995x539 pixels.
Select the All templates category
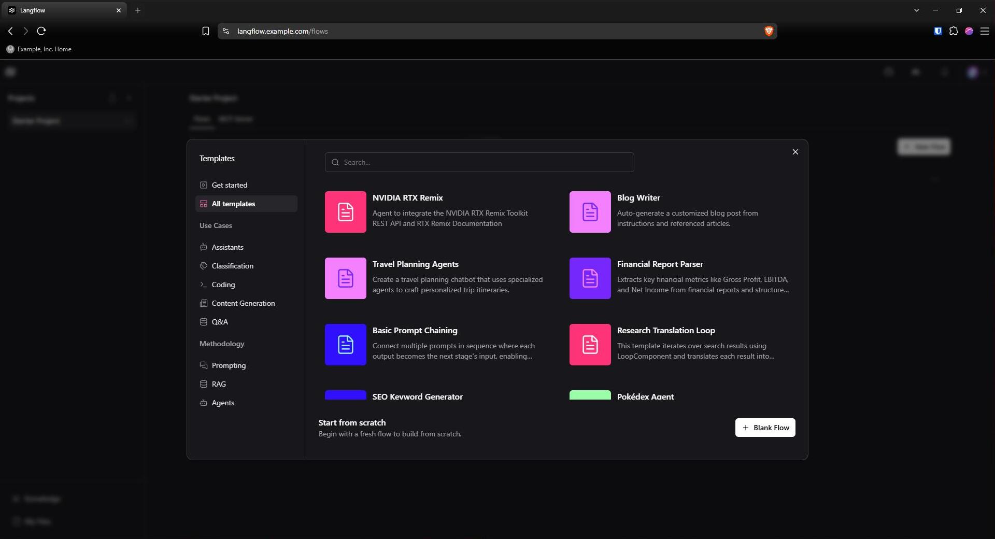(x=246, y=204)
